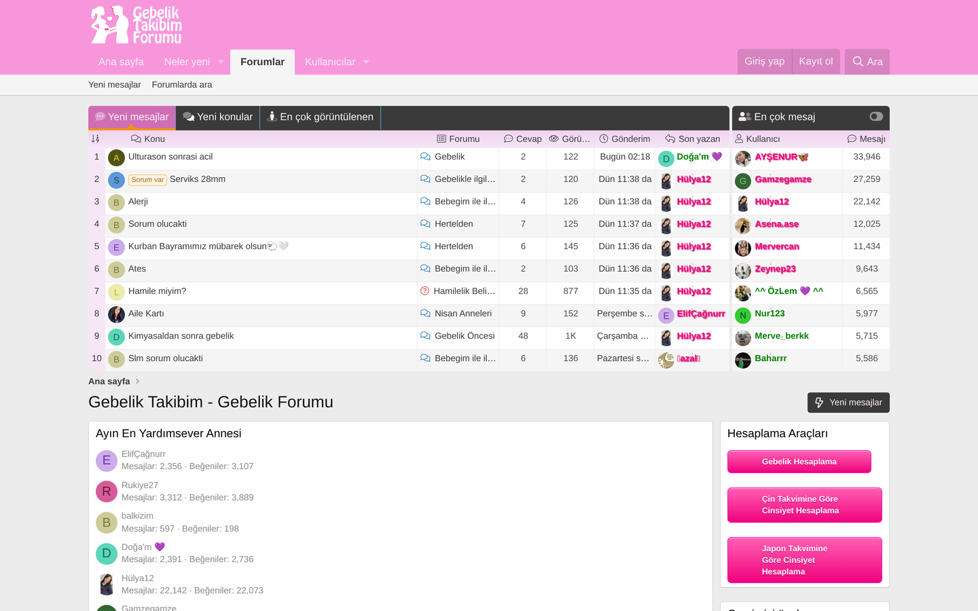Click forum icon beside Gebelik Öncesi

tap(425, 336)
